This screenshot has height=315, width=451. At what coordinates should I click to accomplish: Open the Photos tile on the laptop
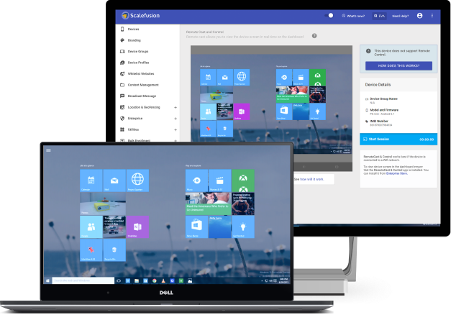tap(103, 204)
